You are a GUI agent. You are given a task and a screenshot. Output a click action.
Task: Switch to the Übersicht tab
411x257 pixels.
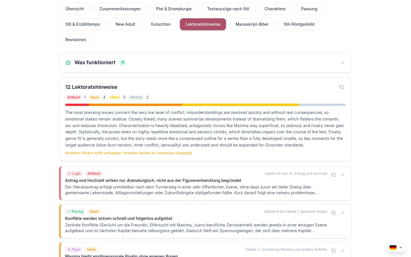[x=74, y=9]
